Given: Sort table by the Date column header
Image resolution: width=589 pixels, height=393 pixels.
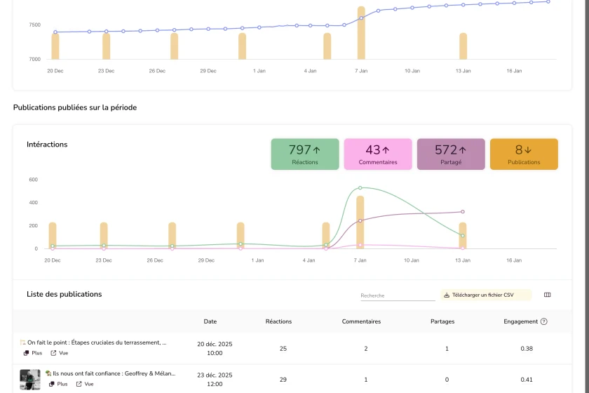Looking at the screenshot, I should [210, 321].
